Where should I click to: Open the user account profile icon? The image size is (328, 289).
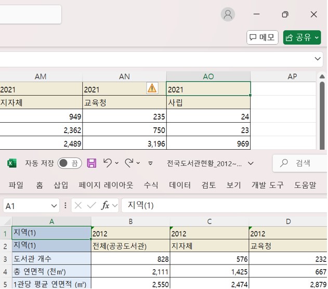click(228, 15)
